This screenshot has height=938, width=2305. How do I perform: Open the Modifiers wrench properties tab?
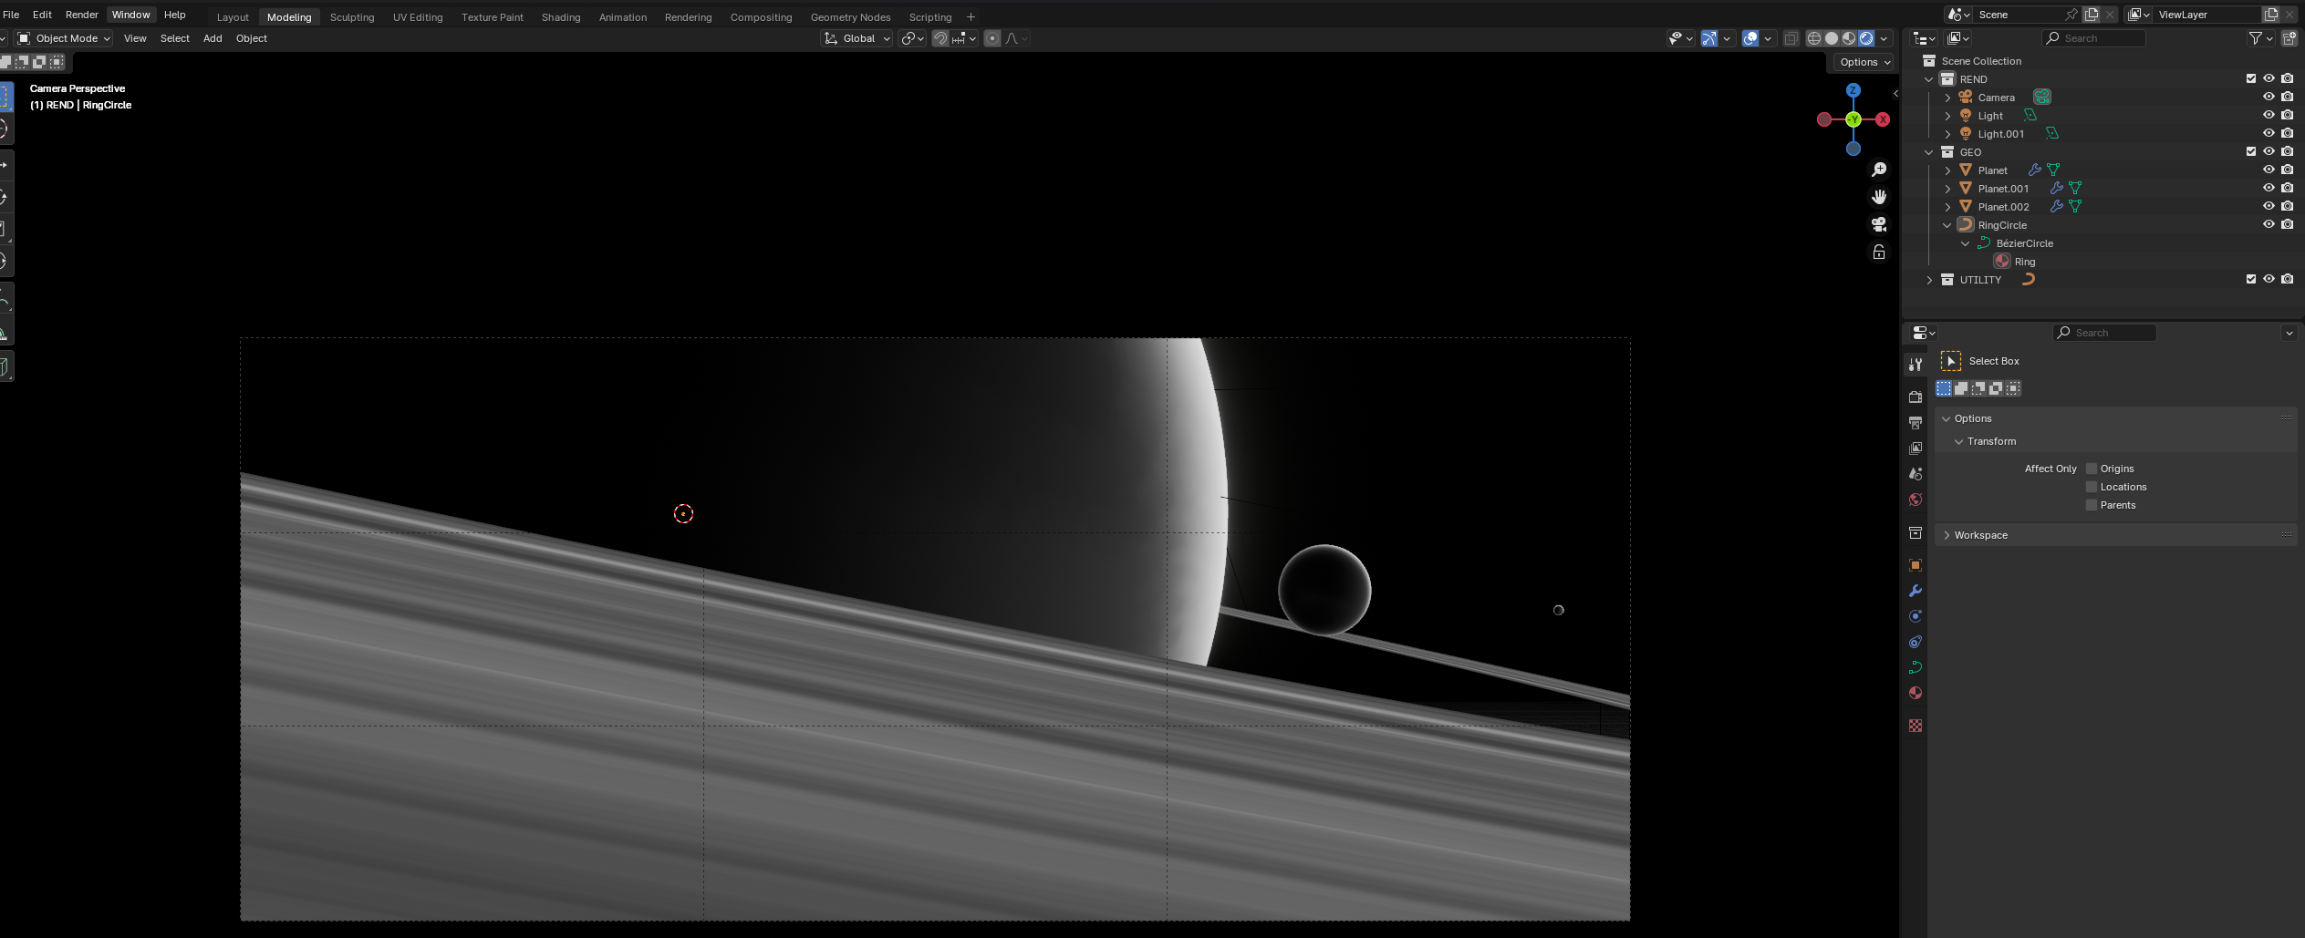(x=1916, y=591)
